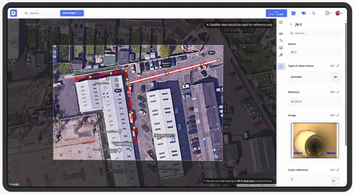Select the wrench icon in side rail
Image resolution: width=354 pixels, height=194 pixels.
pyautogui.click(x=281, y=55)
